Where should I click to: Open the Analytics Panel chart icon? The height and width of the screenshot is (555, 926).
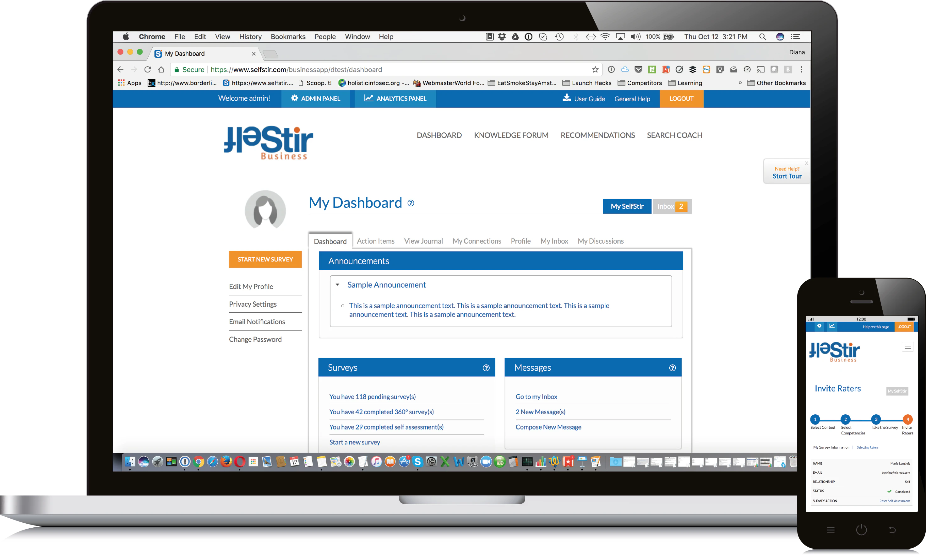[x=368, y=98]
